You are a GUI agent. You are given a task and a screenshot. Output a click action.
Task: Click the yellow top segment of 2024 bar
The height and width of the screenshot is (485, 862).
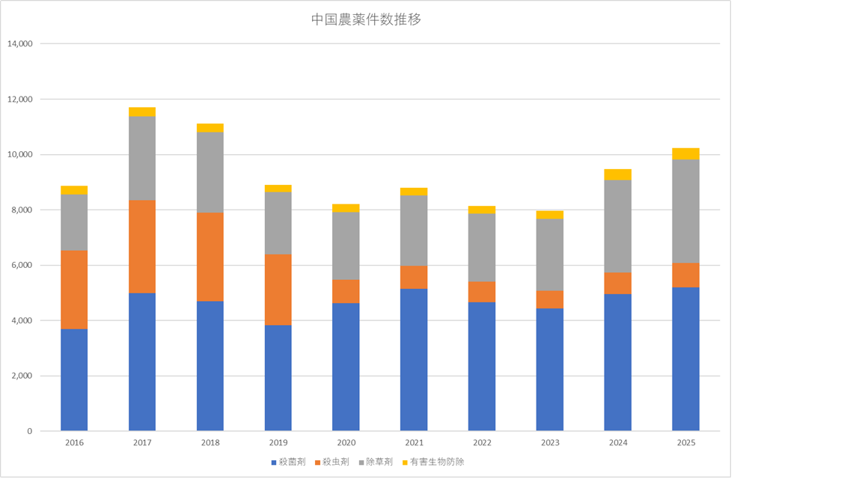tap(617, 174)
